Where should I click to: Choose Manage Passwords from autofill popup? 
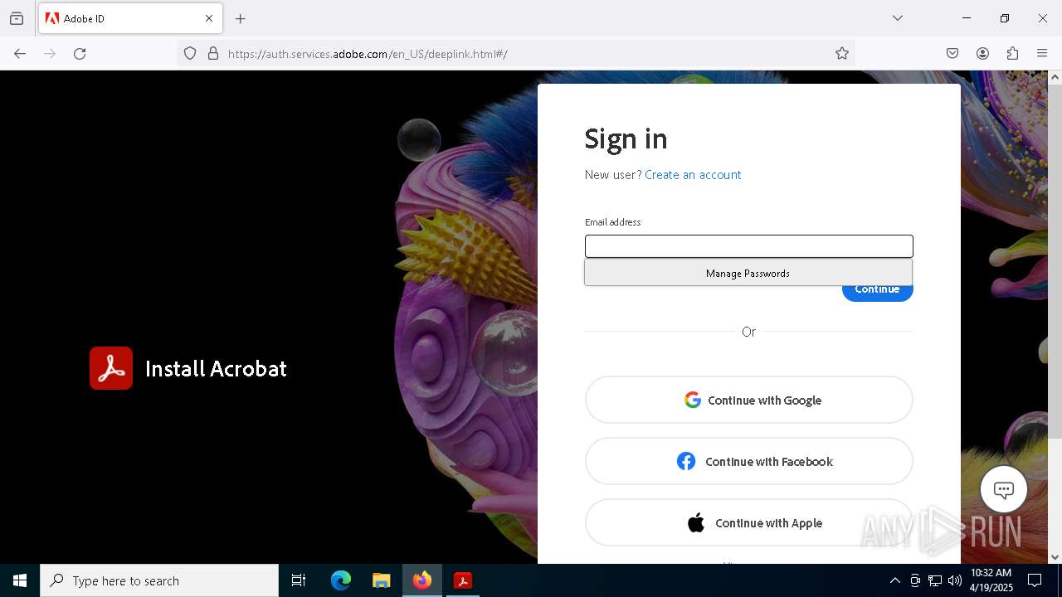click(x=748, y=273)
